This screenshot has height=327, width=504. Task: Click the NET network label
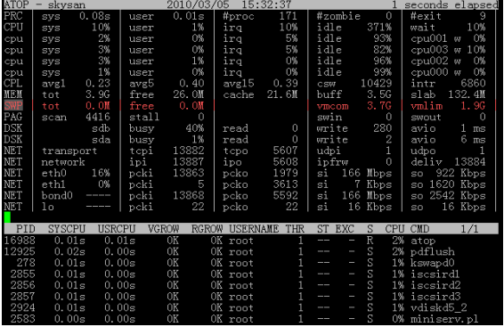(x=63, y=162)
